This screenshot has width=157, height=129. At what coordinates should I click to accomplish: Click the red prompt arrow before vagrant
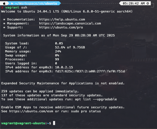tap(2, 7)
